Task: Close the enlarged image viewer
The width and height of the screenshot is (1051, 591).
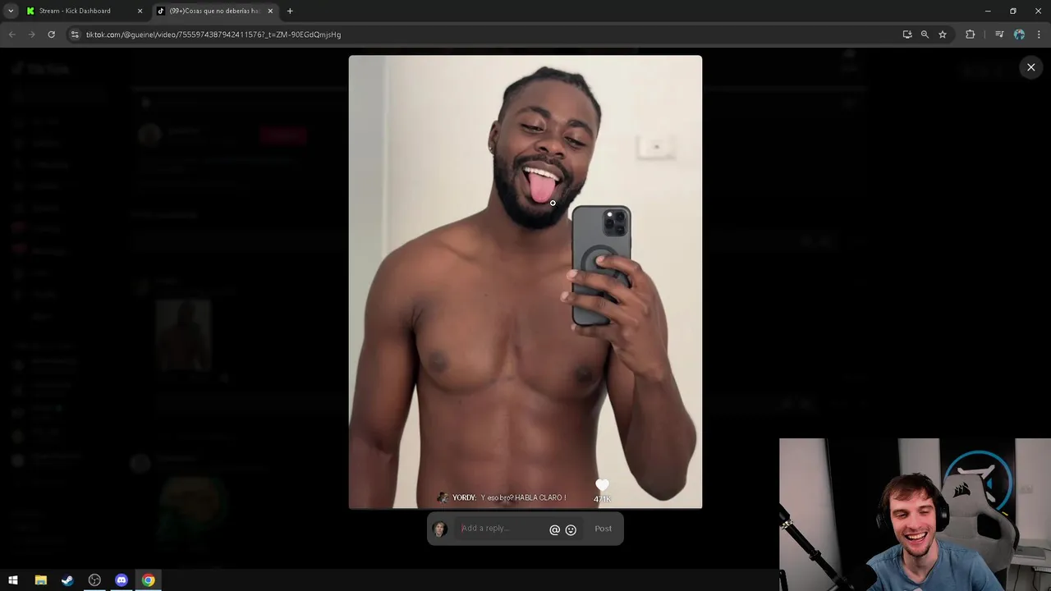Action: coord(1030,67)
